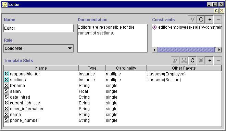Click View slot at class button

175,60
